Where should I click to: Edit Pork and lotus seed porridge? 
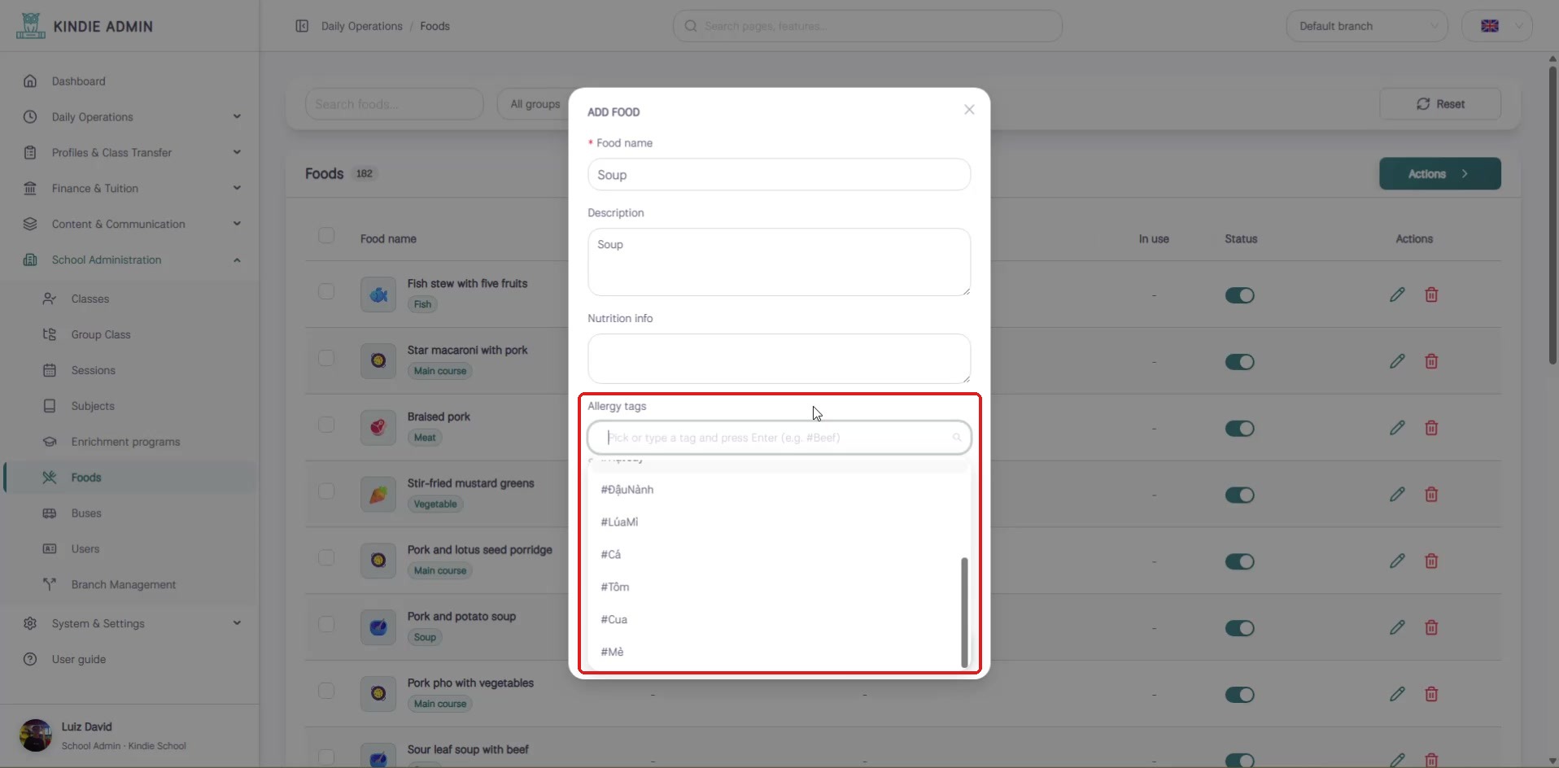coord(1397,561)
